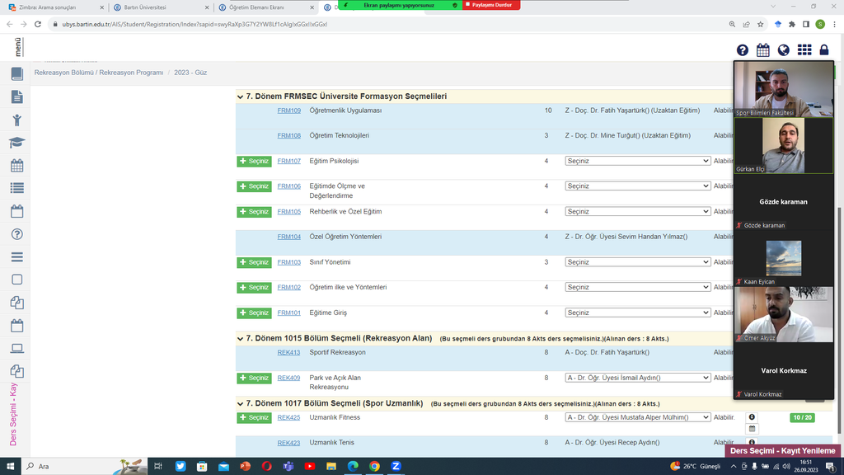Open instructor dropdown for Eğitim Psikolojisi
Image resolution: width=844 pixels, height=475 pixels.
click(637, 162)
